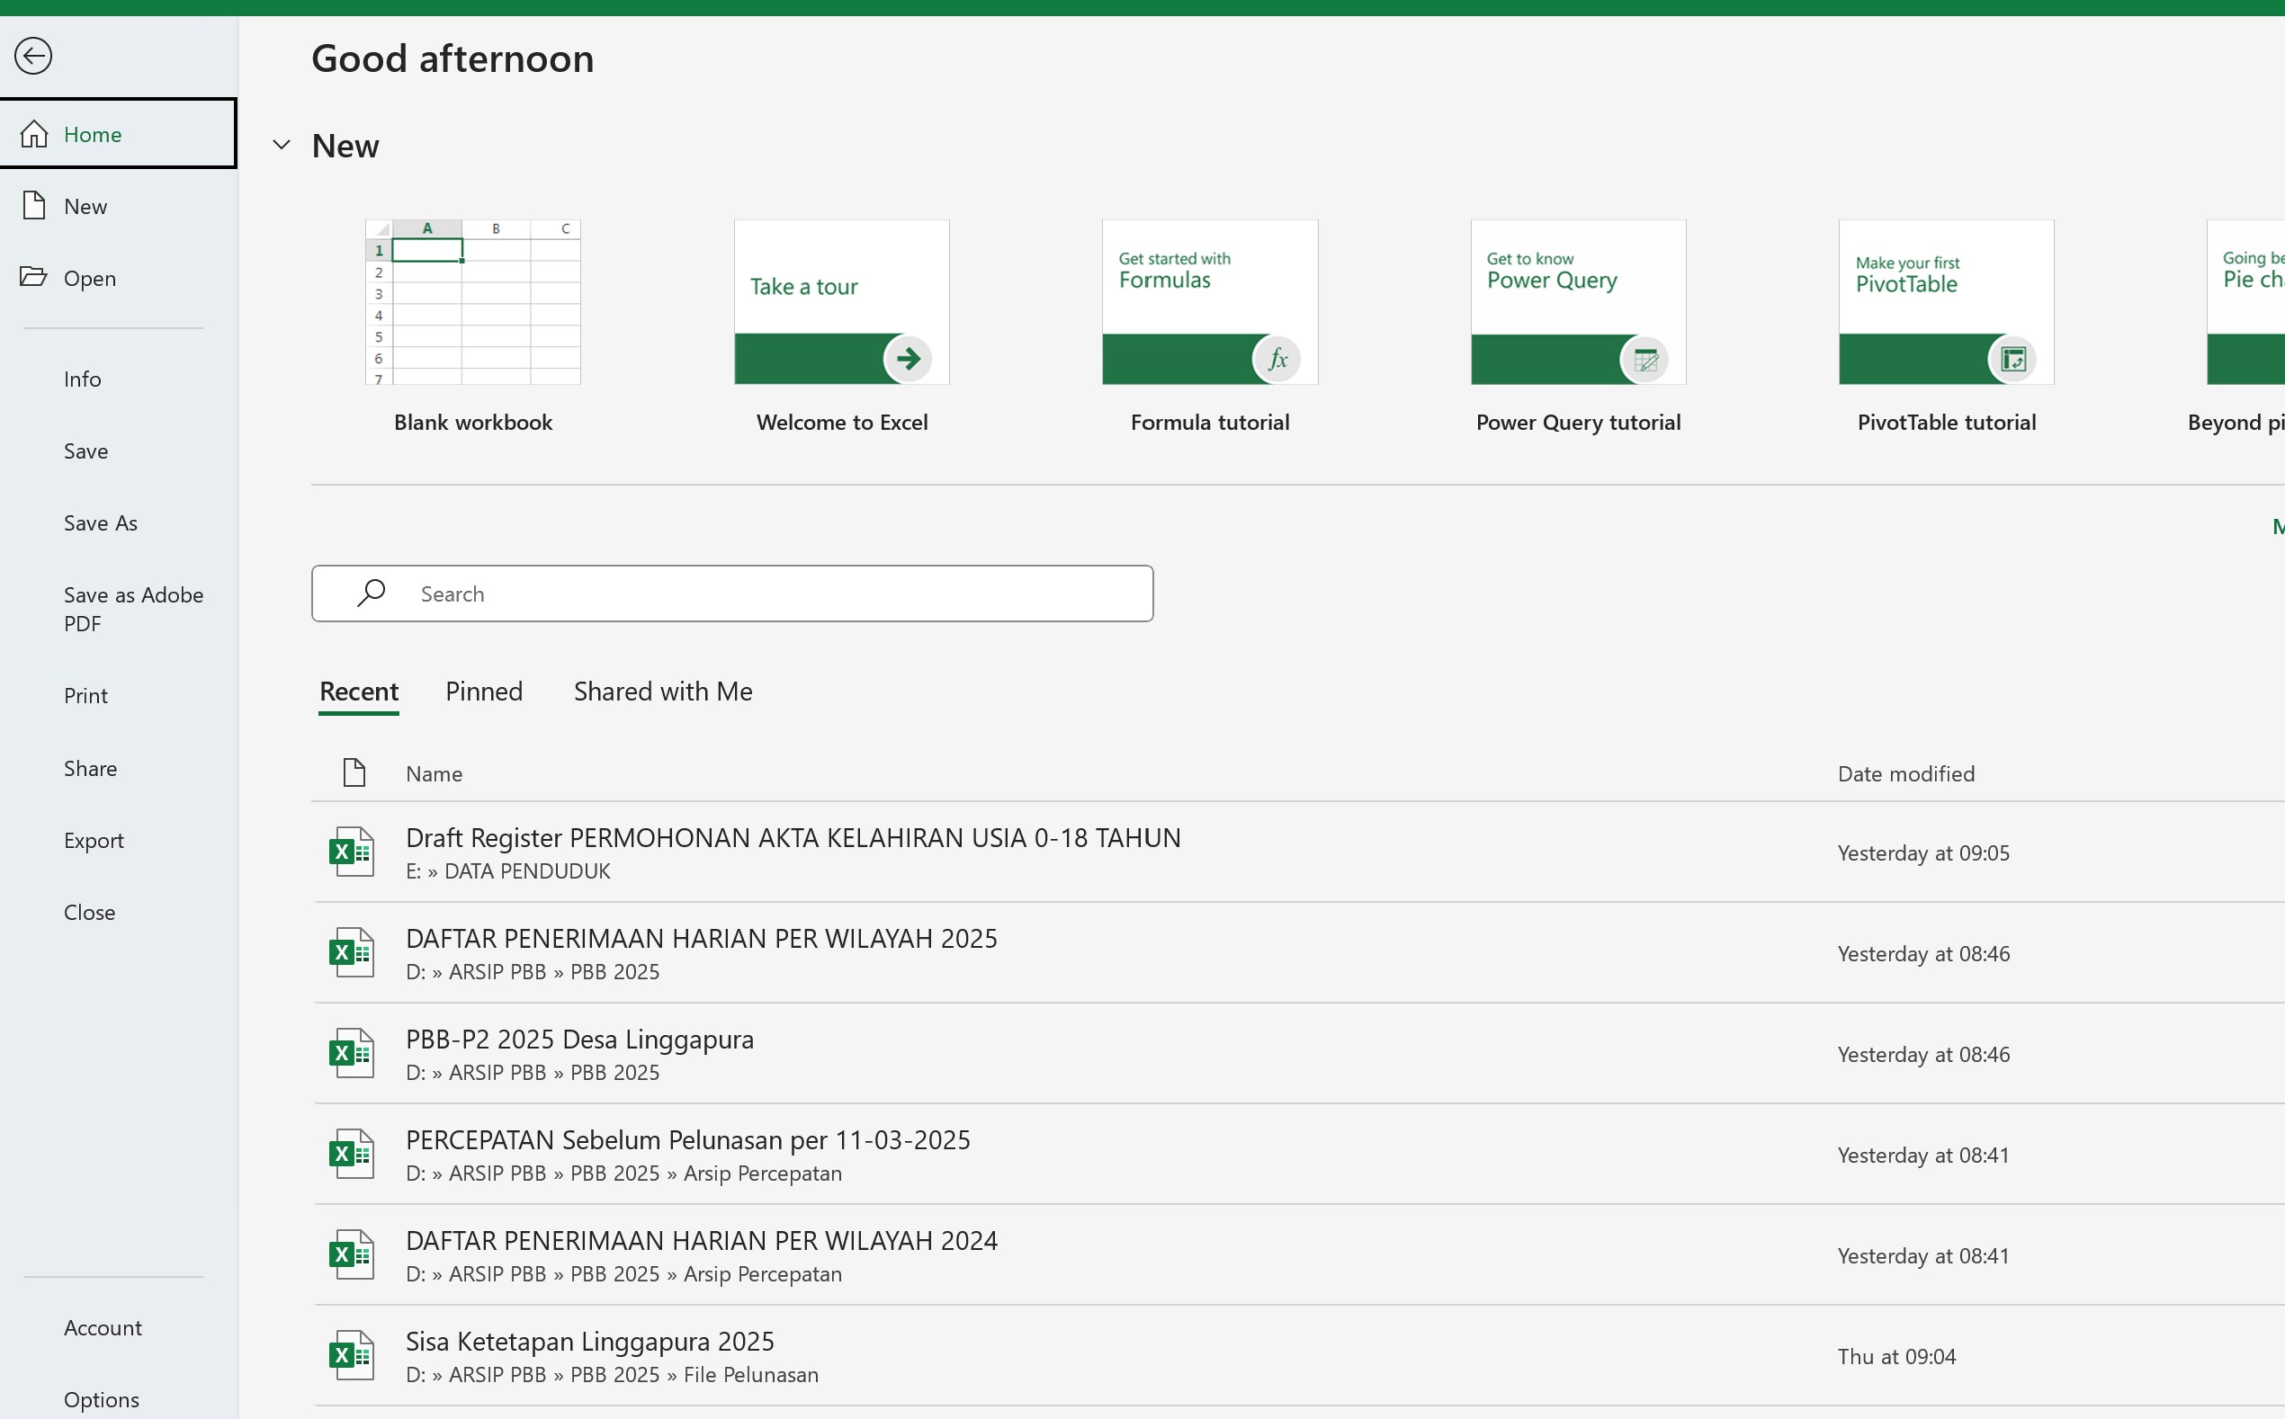Sort files by Date modified header
This screenshot has width=2285, height=1419.
coord(1905,774)
